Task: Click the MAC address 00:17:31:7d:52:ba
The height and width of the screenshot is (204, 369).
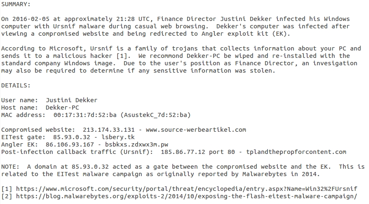Action: (85, 115)
